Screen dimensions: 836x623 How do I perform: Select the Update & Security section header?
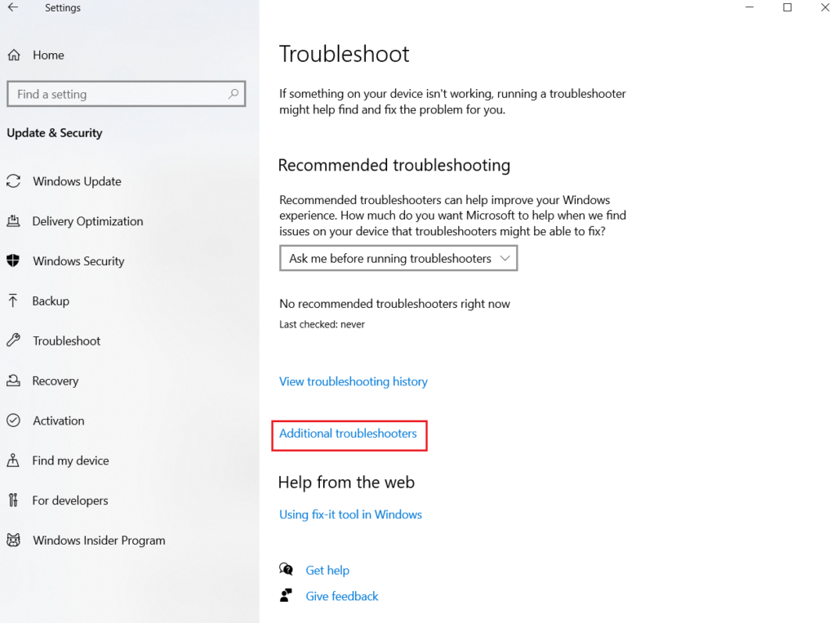coord(54,132)
